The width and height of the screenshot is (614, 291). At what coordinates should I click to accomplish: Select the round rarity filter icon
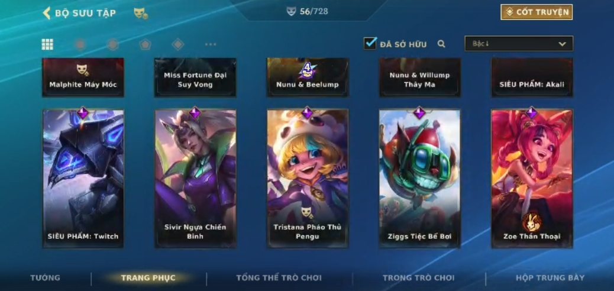coord(80,44)
